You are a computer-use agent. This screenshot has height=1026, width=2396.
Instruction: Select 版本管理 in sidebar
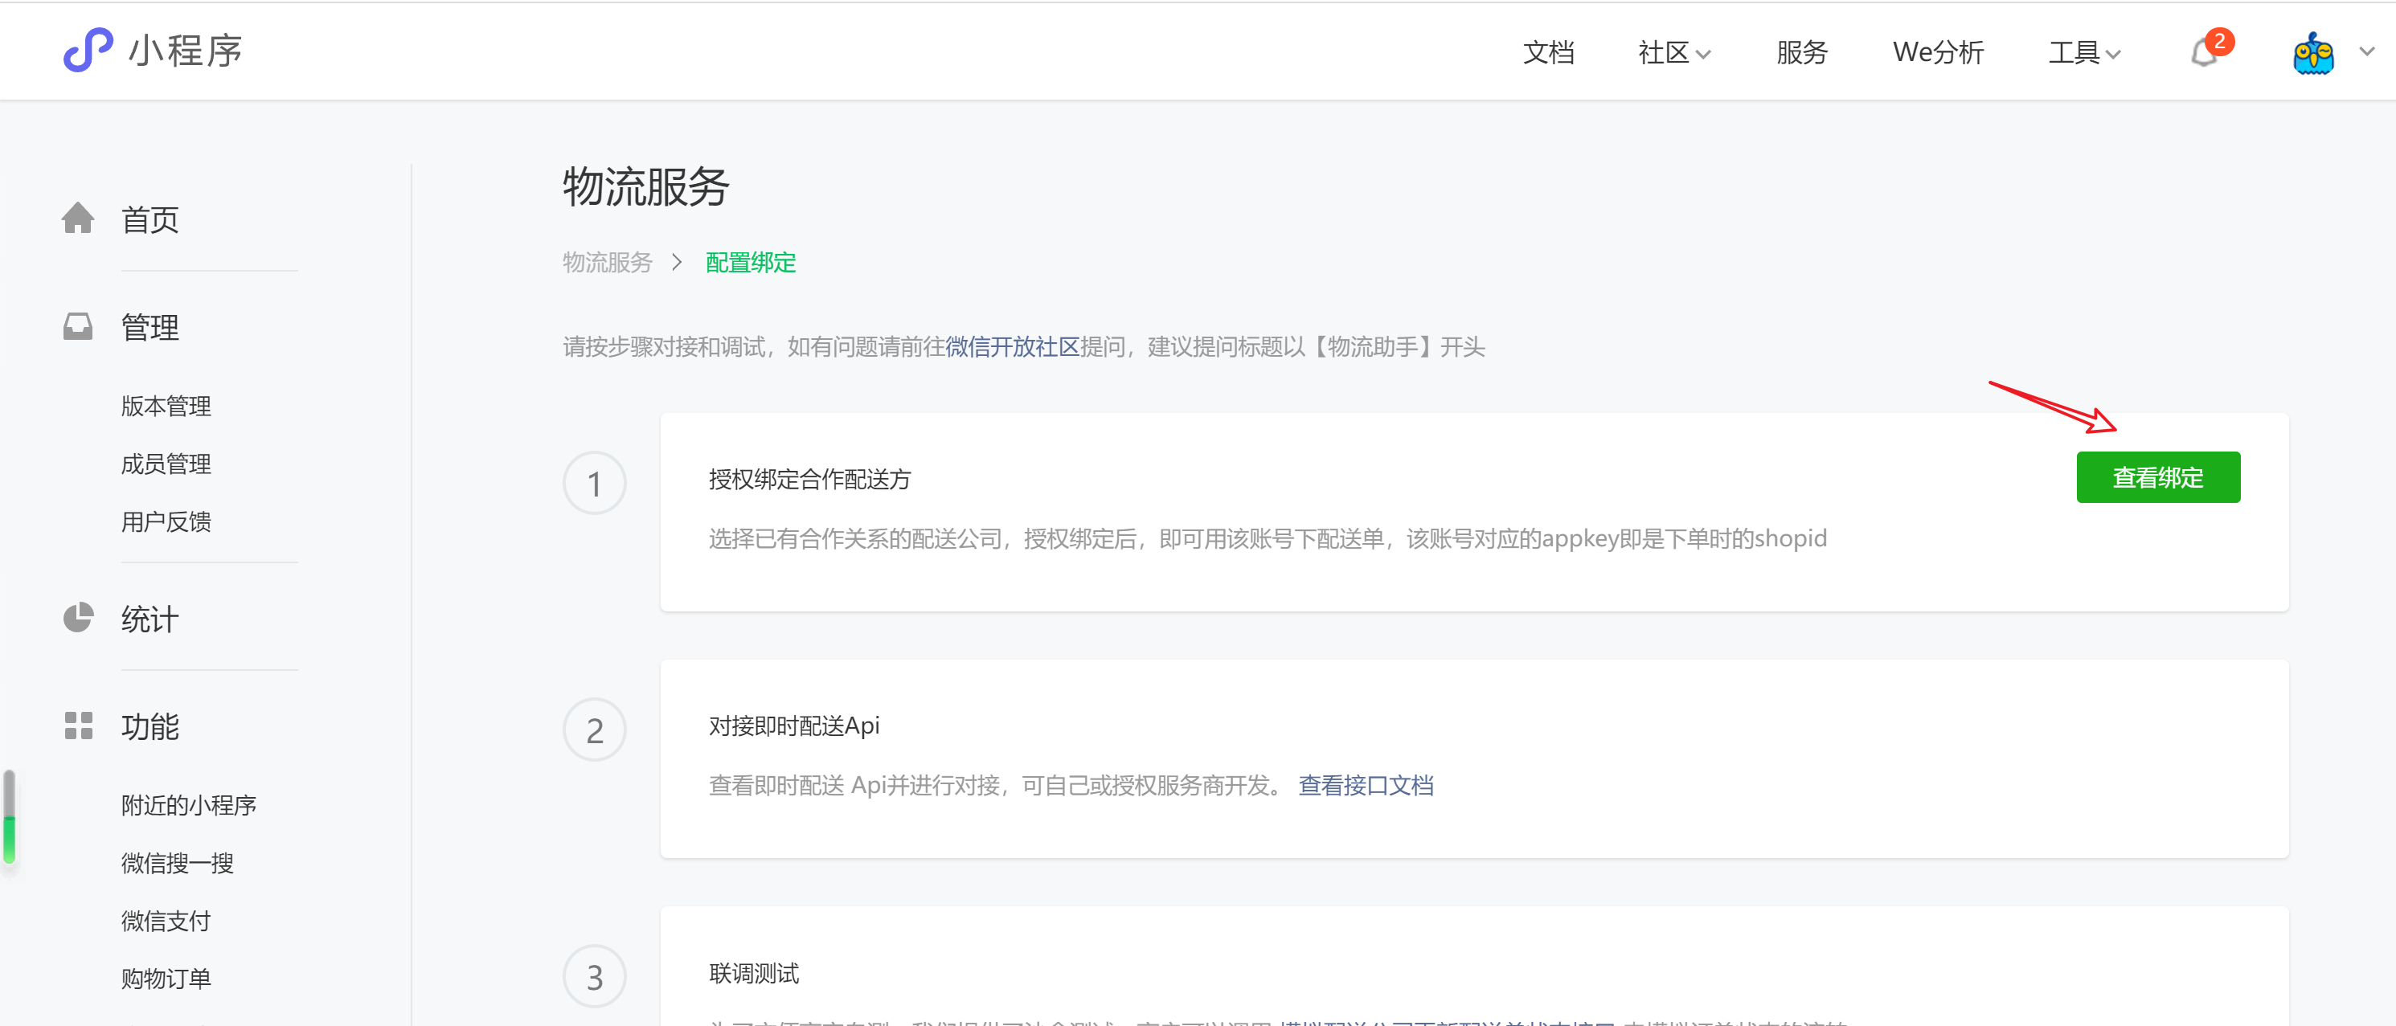pyautogui.click(x=166, y=406)
